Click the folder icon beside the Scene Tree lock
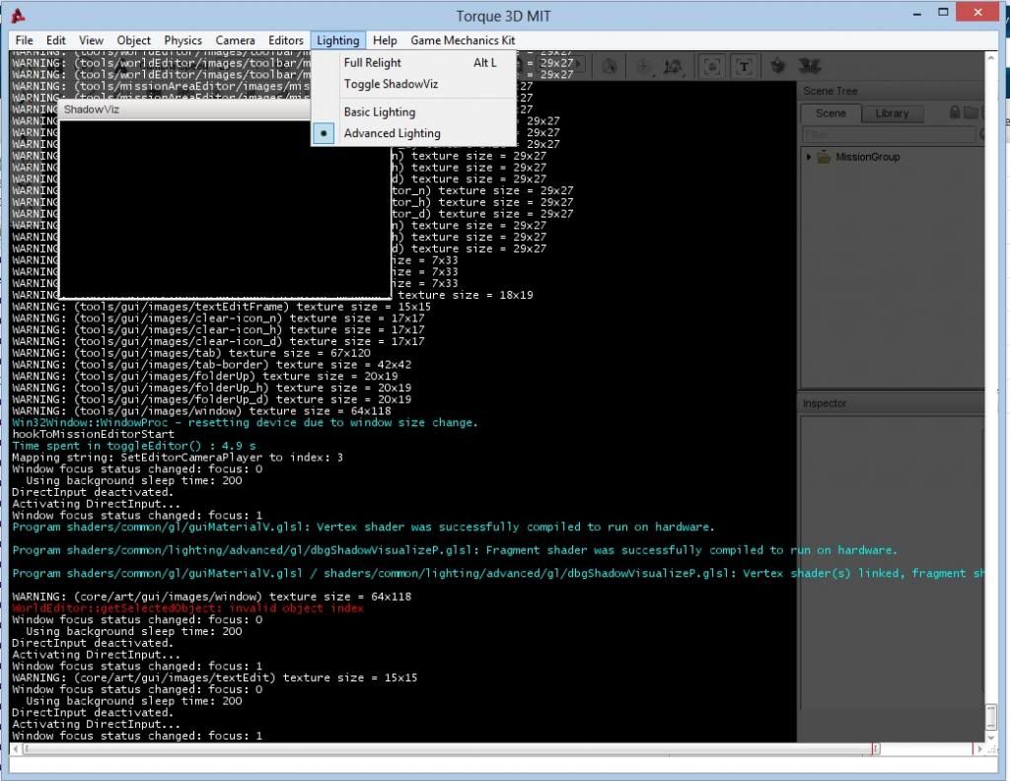Image resolution: width=1010 pixels, height=781 pixels. (x=971, y=113)
